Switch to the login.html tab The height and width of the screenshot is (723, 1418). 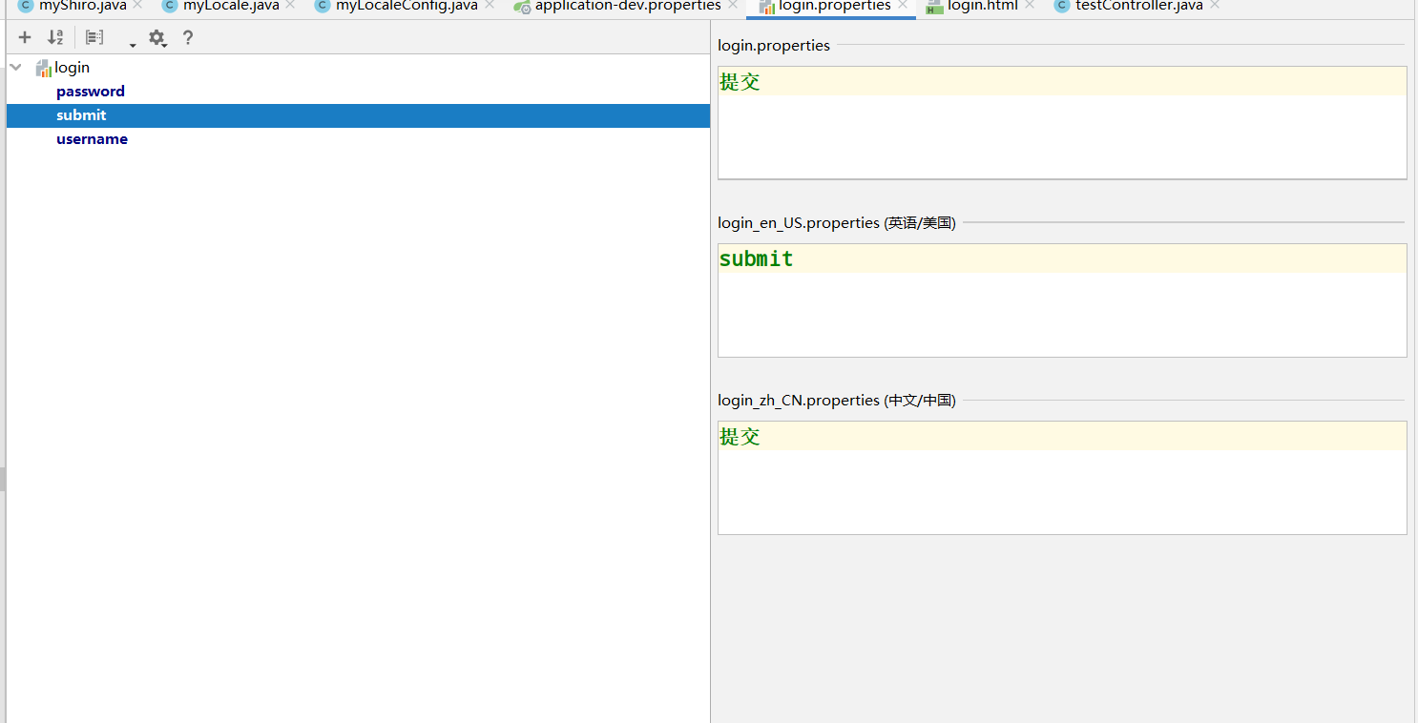click(x=983, y=6)
